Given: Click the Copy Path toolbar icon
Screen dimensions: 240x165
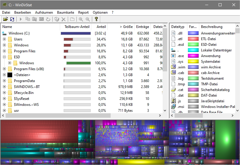Looking at the screenshot, I should [28, 19].
